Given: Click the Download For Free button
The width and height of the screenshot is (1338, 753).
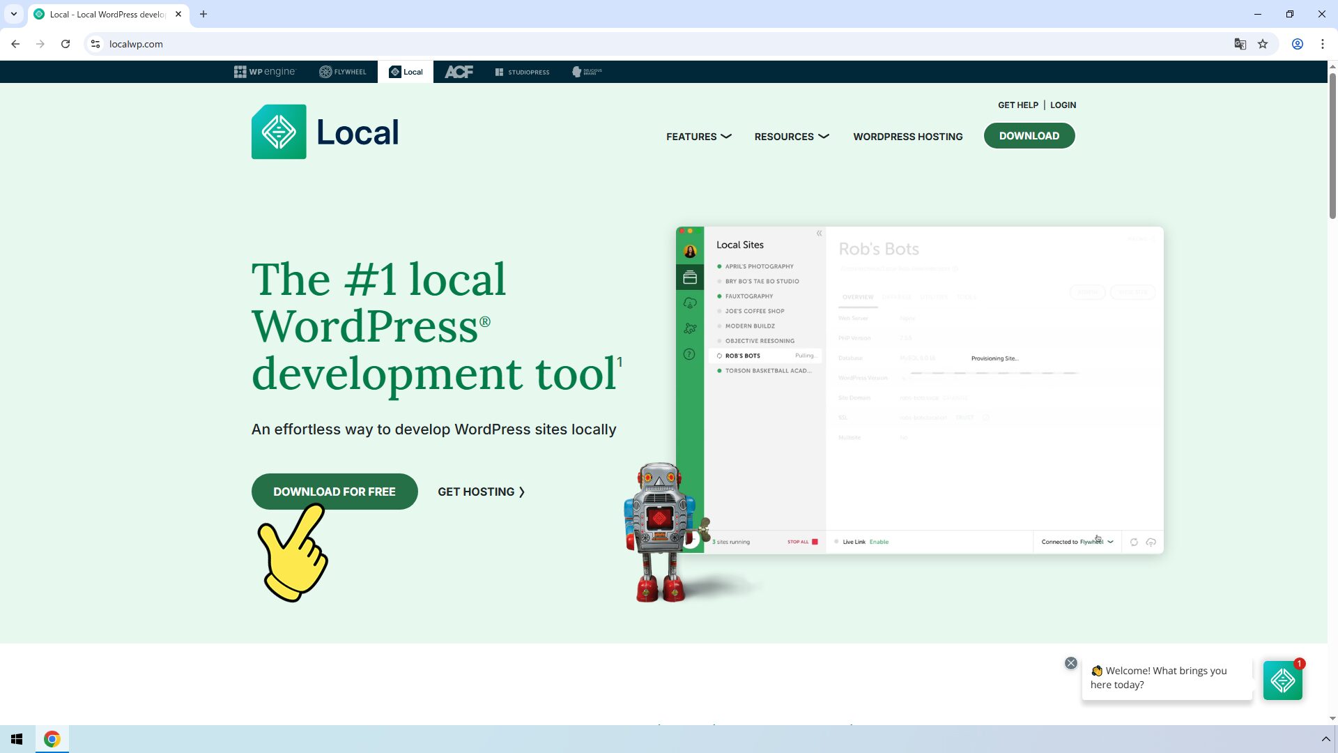Looking at the screenshot, I should (x=334, y=492).
